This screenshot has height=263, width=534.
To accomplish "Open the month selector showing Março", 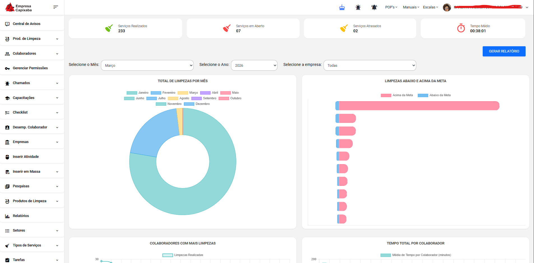I will tap(147, 65).
